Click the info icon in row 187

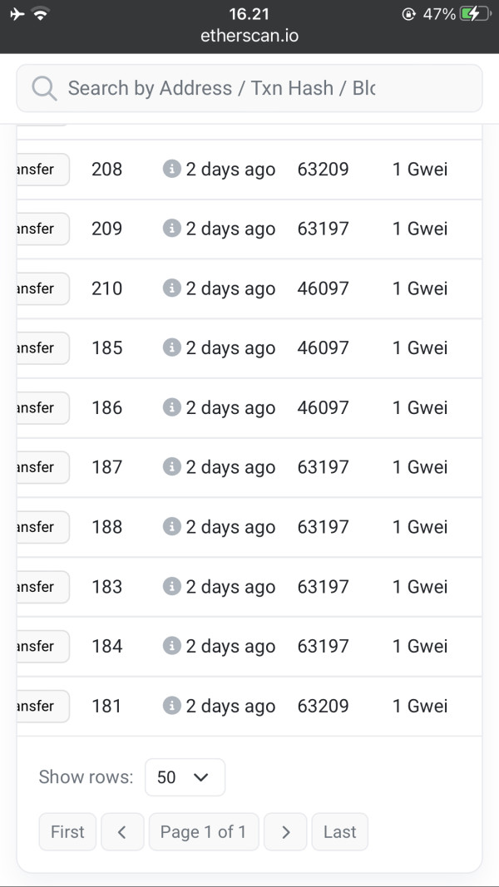171,467
